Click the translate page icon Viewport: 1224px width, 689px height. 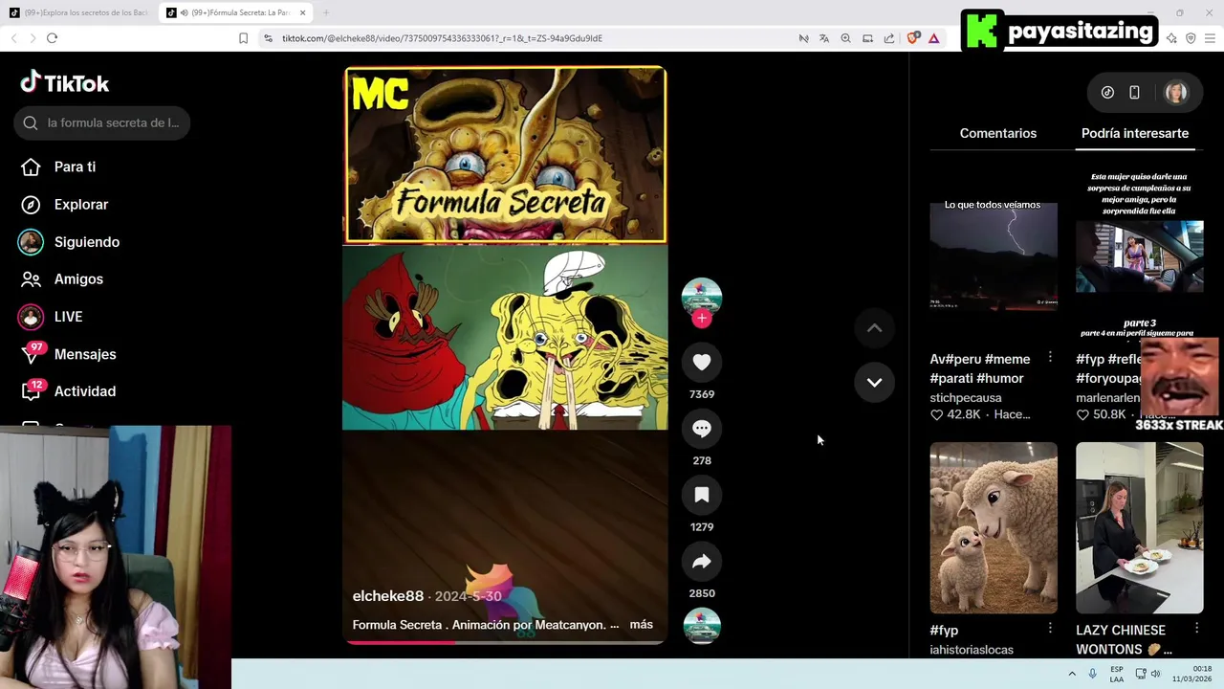point(824,38)
